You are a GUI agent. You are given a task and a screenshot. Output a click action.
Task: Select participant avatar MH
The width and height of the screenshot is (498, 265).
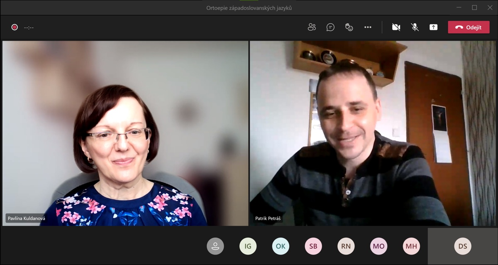click(411, 246)
